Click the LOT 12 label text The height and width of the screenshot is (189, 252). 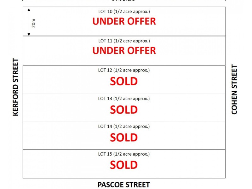(x=124, y=70)
